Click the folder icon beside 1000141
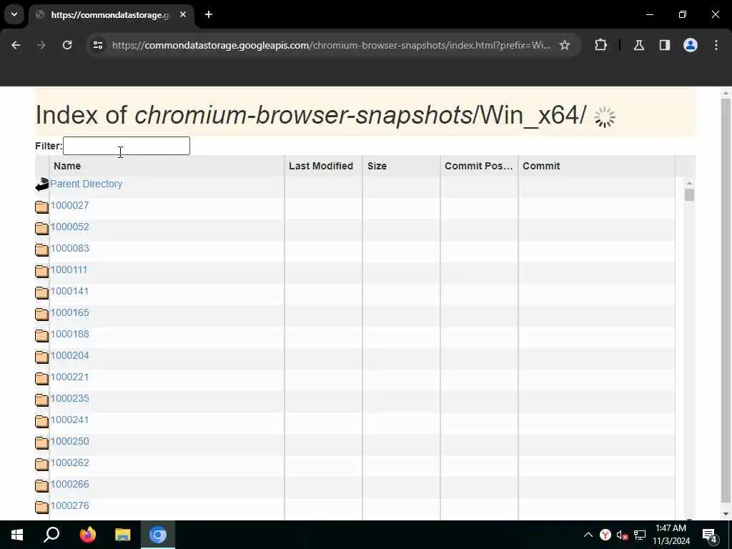This screenshot has width=732, height=549. click(x=42, y=292)
